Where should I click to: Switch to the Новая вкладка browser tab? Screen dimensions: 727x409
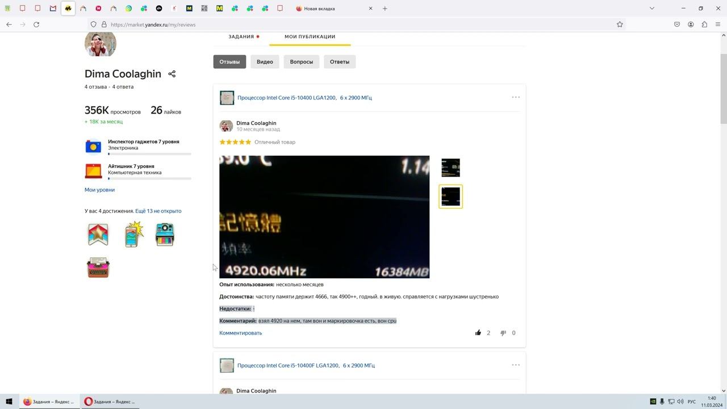pyautogui.click(x=334, y=9)
